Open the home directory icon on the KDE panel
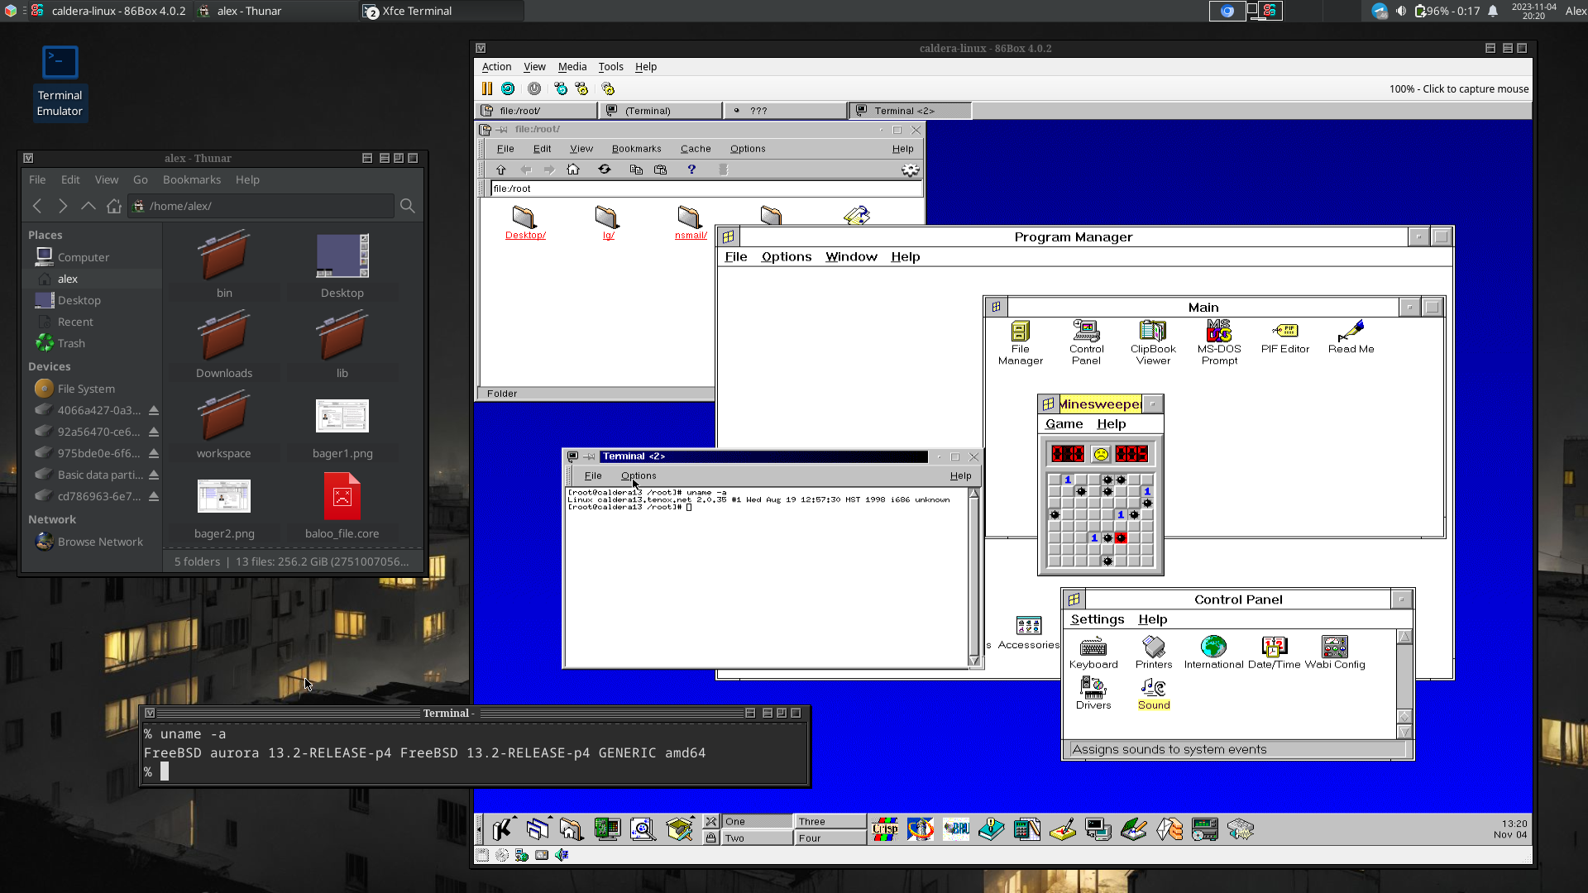The width and height of the screenshot is (1588, 893). pos(572,829)
